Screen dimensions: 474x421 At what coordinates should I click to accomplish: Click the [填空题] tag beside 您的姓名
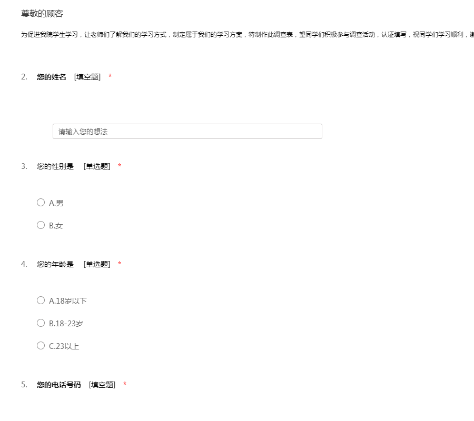coord(87,77)
